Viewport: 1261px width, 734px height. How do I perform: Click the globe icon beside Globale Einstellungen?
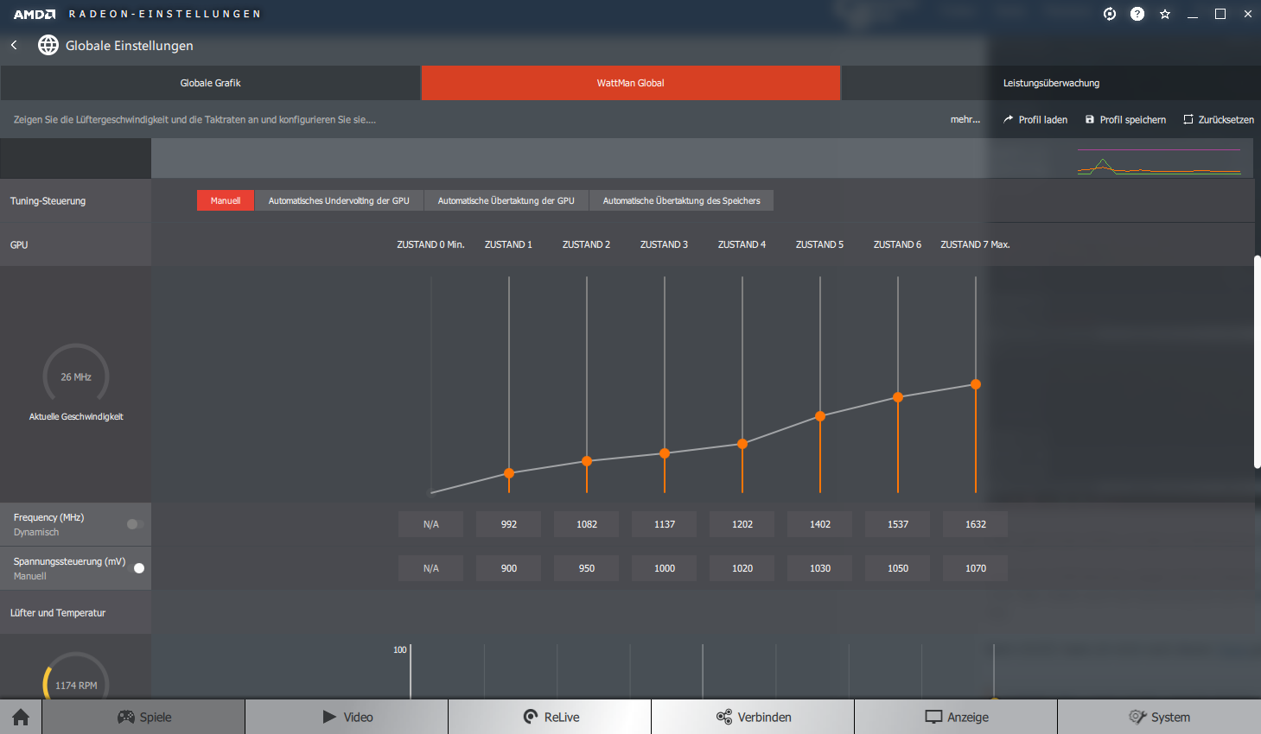tap(48, 45)
